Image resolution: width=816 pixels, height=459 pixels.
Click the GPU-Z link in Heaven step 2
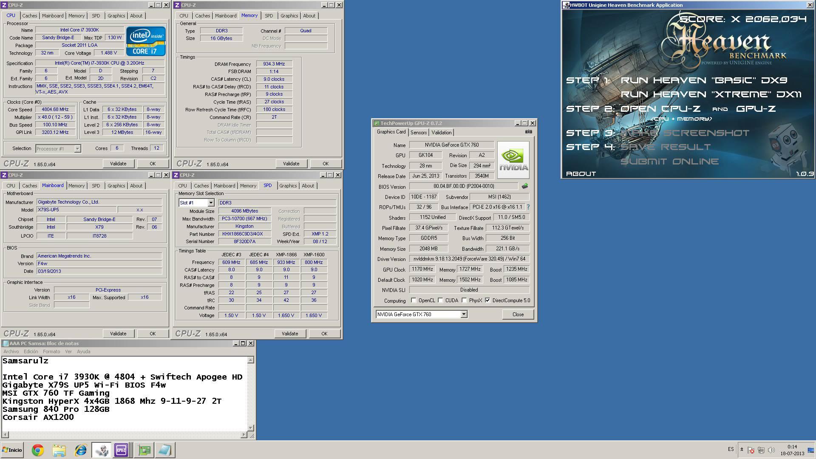pyautogui.click(x=756, y=109)
